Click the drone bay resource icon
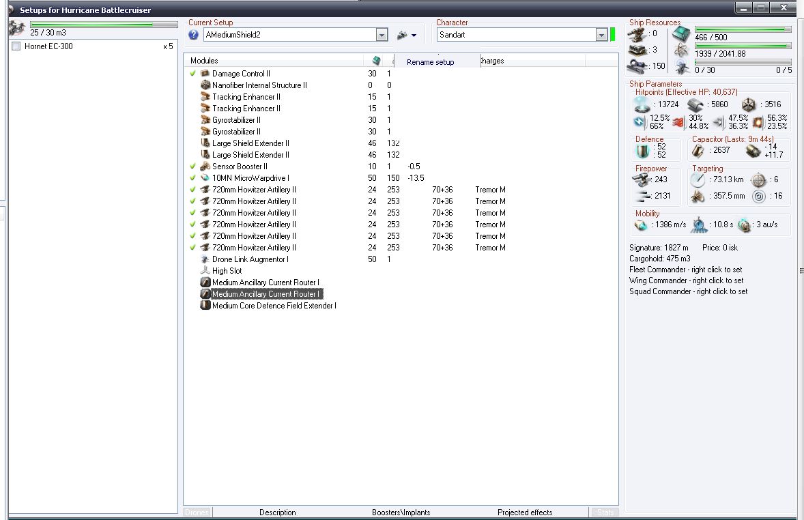 pyautogui.click(x=681, y=67)
